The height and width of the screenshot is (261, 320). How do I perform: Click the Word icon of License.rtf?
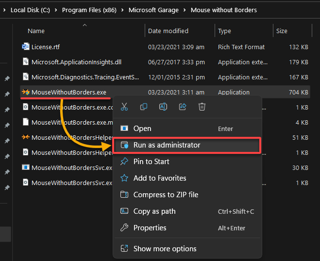click(x=26, y=47)
